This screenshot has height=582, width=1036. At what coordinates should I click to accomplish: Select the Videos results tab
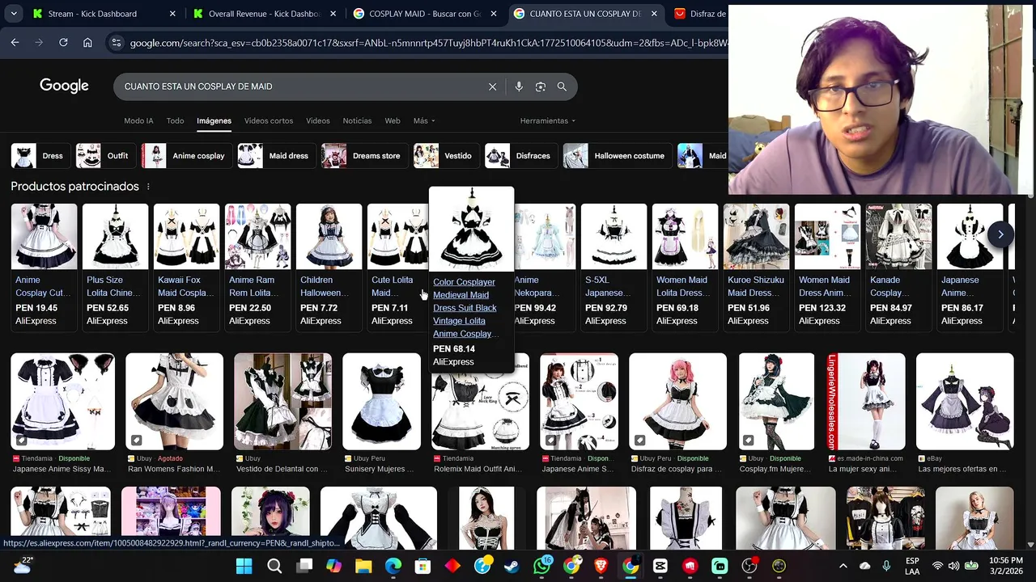(317, 121)
